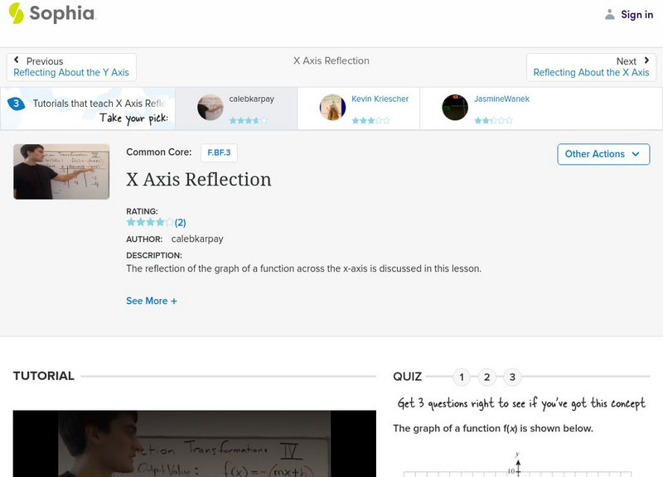
Task: Open Reflecting About the Y Axis link
Action: 71,73
